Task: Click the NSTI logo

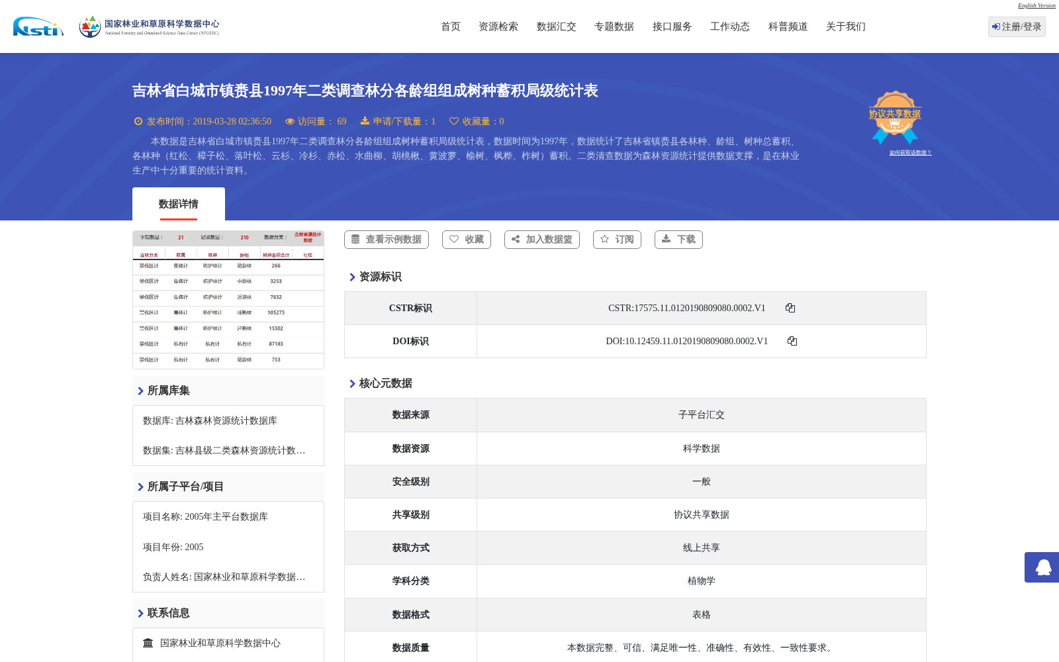Action: tap(38, 26)
